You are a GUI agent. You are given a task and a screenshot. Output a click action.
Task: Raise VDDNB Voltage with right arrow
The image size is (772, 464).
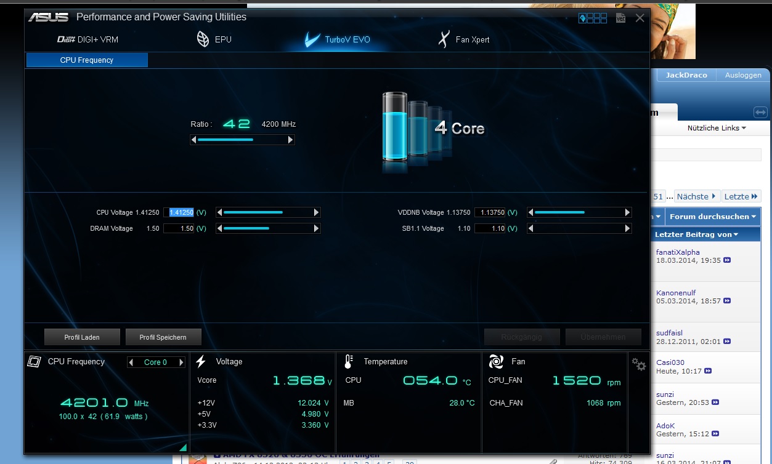[x=628, y=212]
